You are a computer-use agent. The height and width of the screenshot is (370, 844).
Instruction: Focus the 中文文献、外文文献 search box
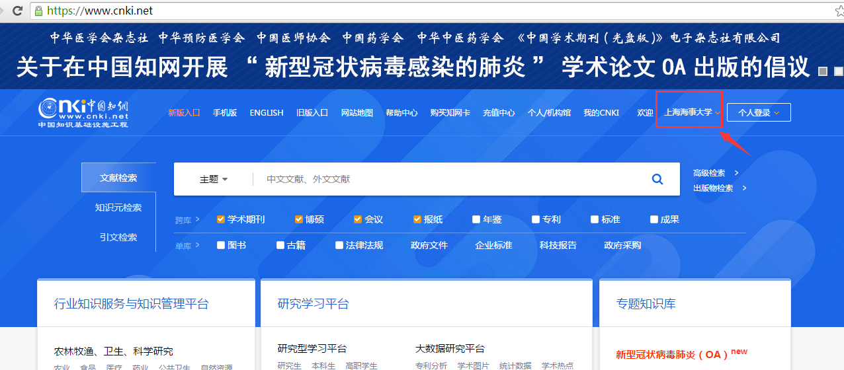pyautogui.click(x=450, y=179)
